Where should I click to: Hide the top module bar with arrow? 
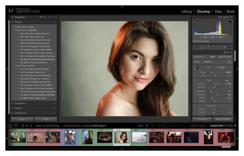click(122, 7)
